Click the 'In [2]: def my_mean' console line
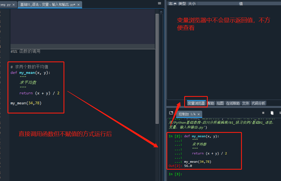 click(x=194, y=136)
